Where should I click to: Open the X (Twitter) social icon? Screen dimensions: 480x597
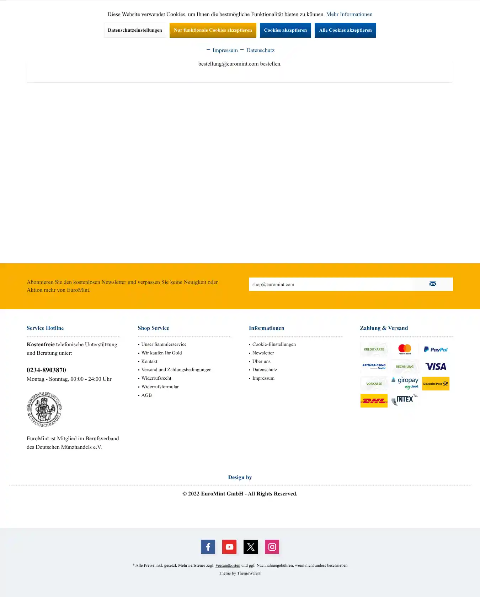tap(251, 547)
